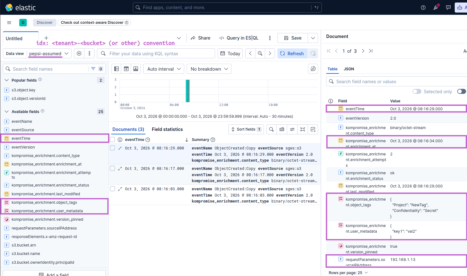Jump to first document in flyout
The height and width of the screenshot is (276, 467).
329,51
